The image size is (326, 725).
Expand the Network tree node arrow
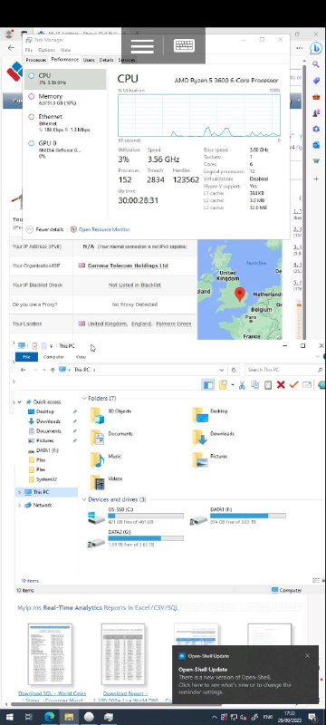coord(19,506)
